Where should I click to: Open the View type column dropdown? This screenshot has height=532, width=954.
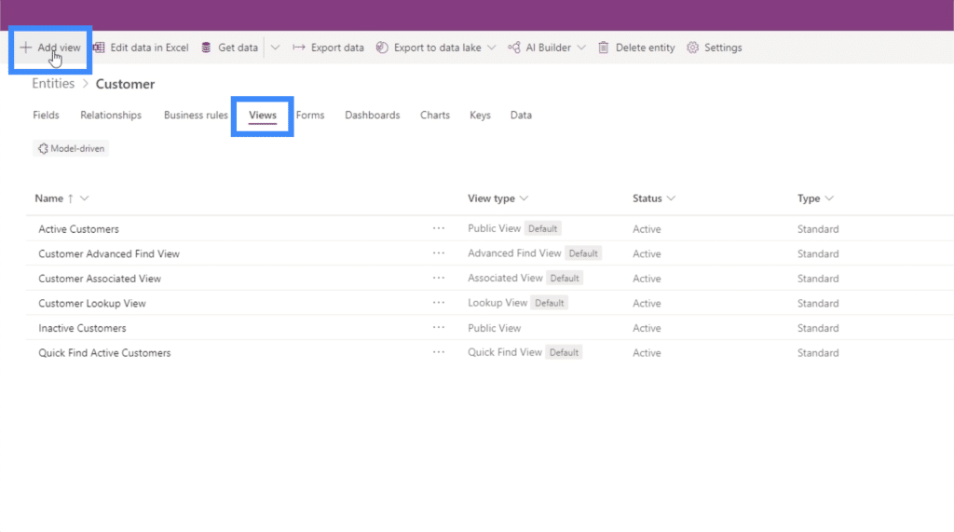[524, 198]
